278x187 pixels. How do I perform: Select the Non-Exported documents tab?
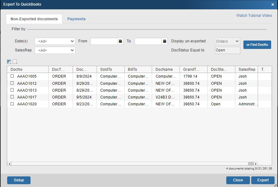tap(34, 19)
